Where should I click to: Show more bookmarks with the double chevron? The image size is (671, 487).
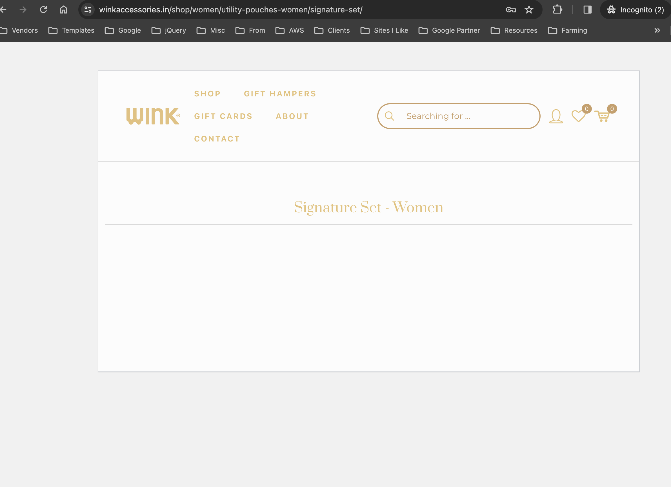pyautogui.click(x=657, y=30)
